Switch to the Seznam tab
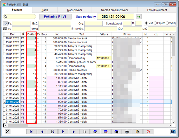179x138 pixels. (x=17, y=10)
